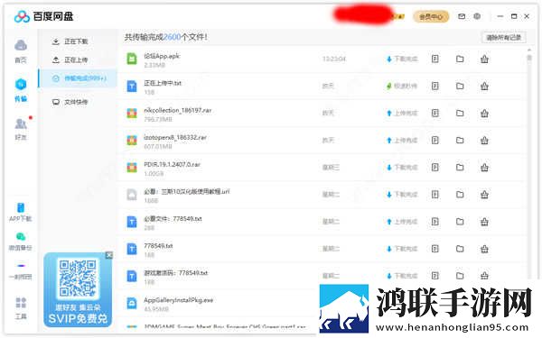The width and height of the screenshot is (542, 338).
Task: Open file for PDIR.19.1.2407.0.rar row
Action: point(435,168)
